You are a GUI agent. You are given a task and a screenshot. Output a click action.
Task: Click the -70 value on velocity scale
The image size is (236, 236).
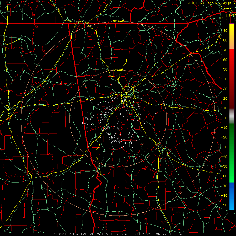coord(224,186)
